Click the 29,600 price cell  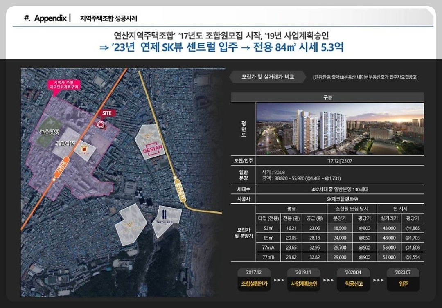pyautogui.click(x=340, y=257)
